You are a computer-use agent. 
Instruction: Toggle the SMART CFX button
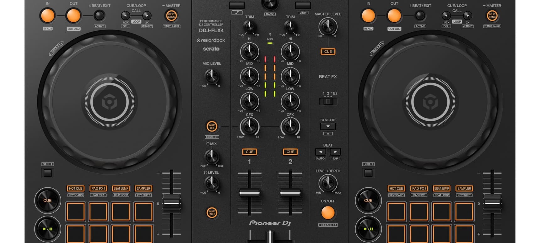pos(212,126)
